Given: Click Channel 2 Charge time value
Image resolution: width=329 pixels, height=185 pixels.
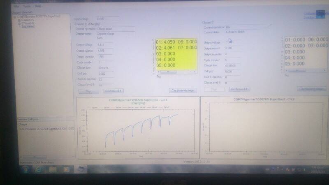Looking at the screenshot, I should (x=232, y=66).
